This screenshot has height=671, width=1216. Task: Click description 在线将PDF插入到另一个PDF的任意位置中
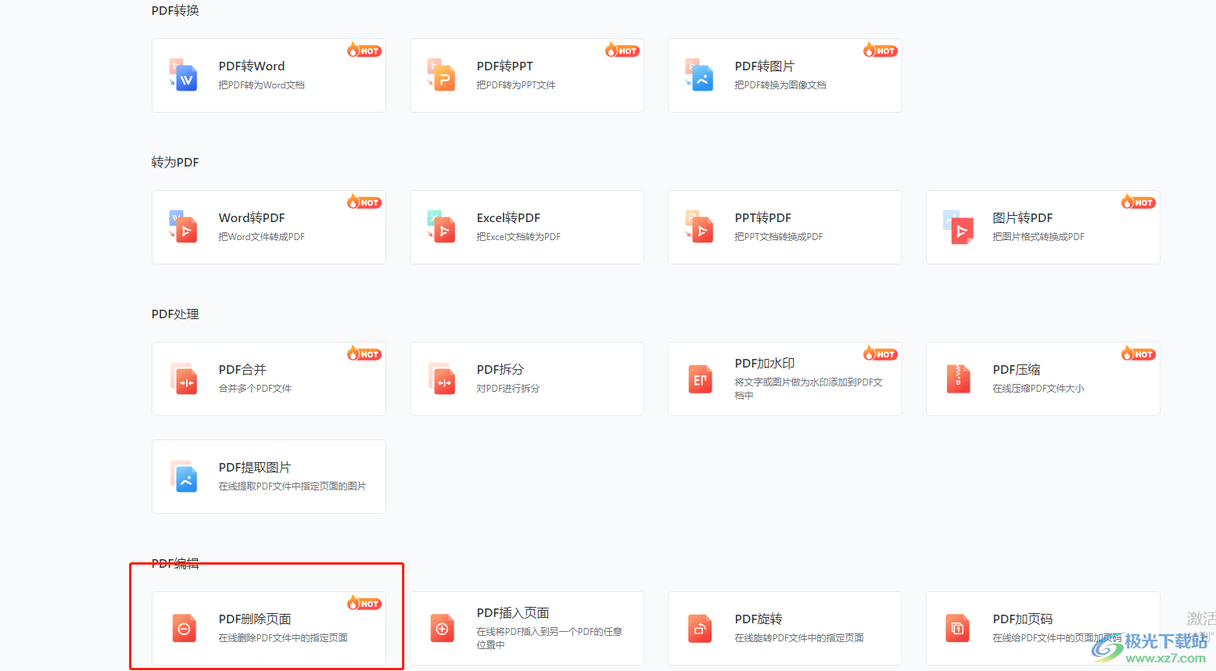click(550, 638)
